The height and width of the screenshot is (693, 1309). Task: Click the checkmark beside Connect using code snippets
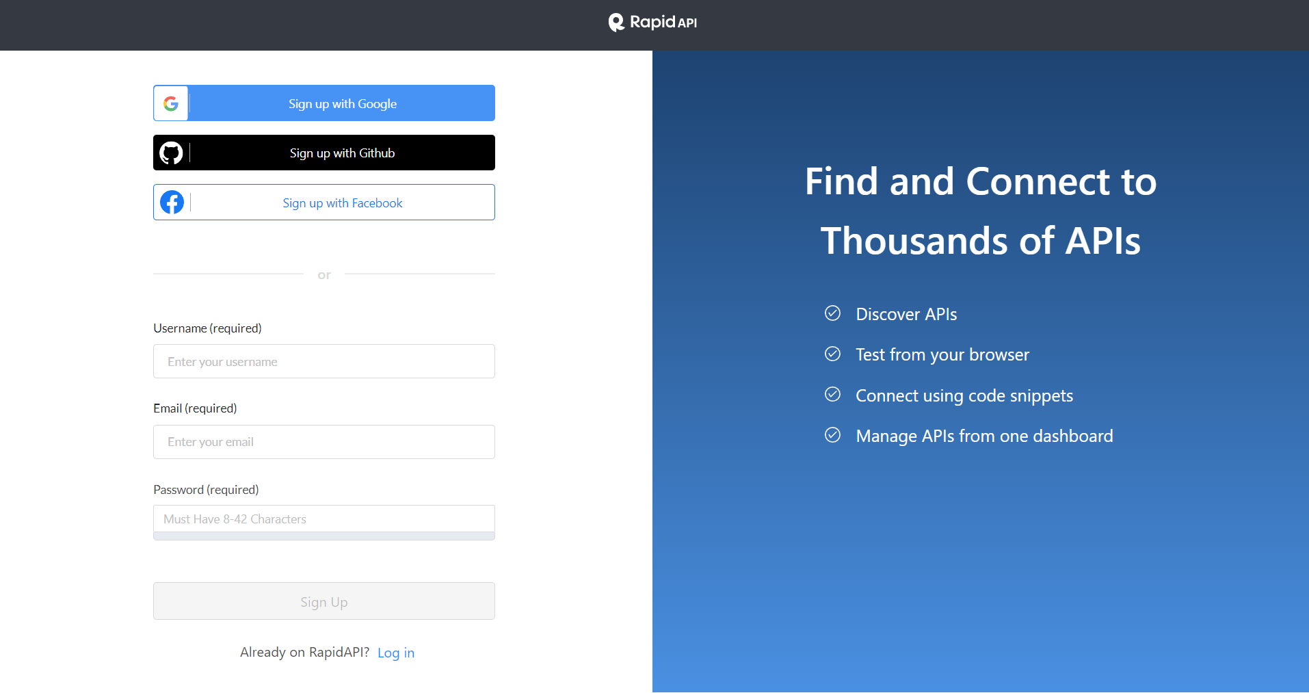(832, 395)
